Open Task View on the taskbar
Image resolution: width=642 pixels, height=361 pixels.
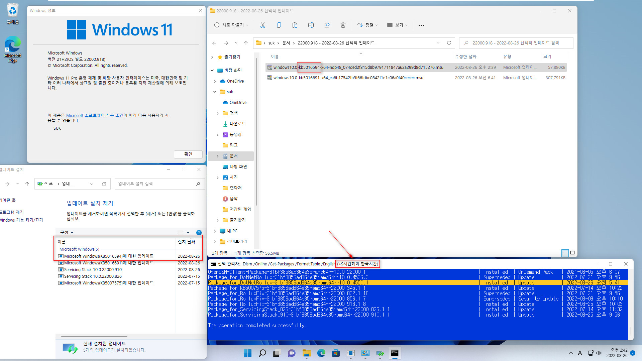coord(277,353)
